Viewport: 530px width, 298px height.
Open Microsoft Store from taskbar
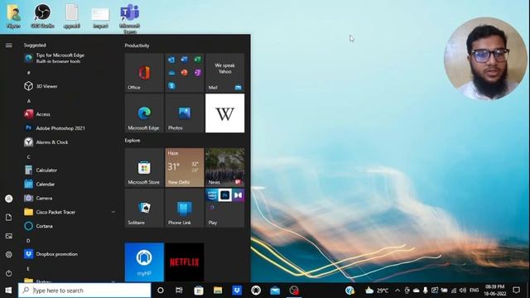199,291
